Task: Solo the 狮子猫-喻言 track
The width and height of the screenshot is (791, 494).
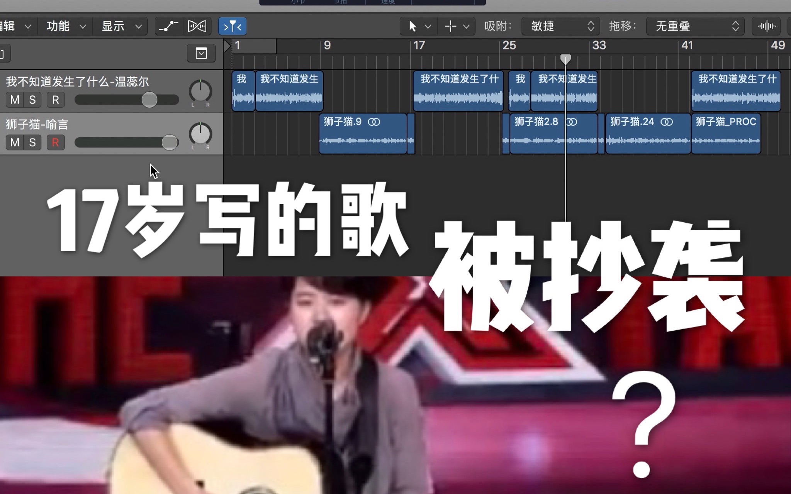Action: tap(32, 142)
